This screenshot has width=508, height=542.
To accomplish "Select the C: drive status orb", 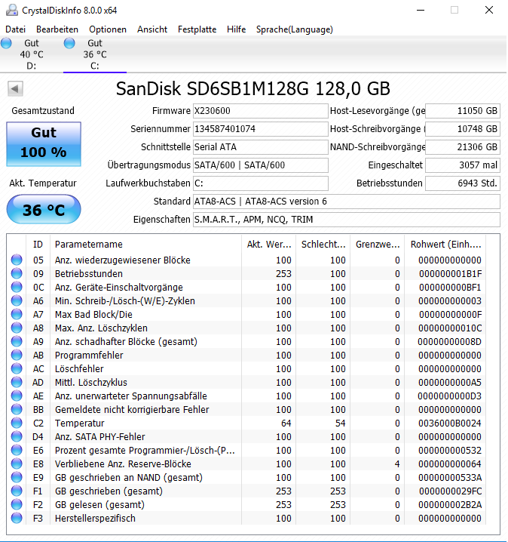I will (69, 44).
